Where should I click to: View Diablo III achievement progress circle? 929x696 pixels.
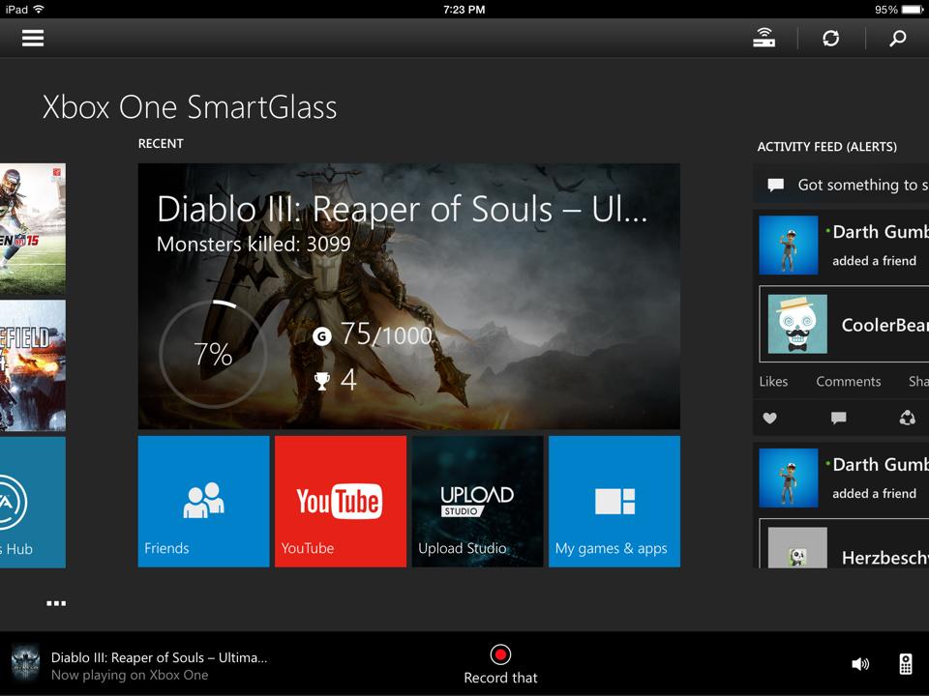[213, 354]
